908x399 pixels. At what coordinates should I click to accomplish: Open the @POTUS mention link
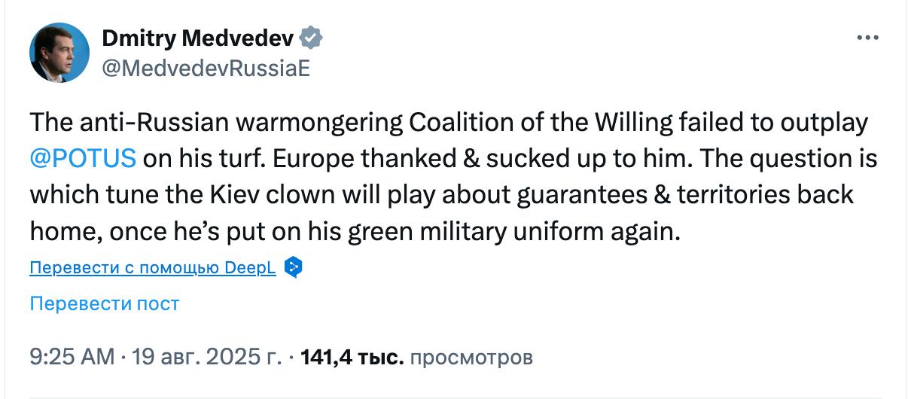point(83,159)
